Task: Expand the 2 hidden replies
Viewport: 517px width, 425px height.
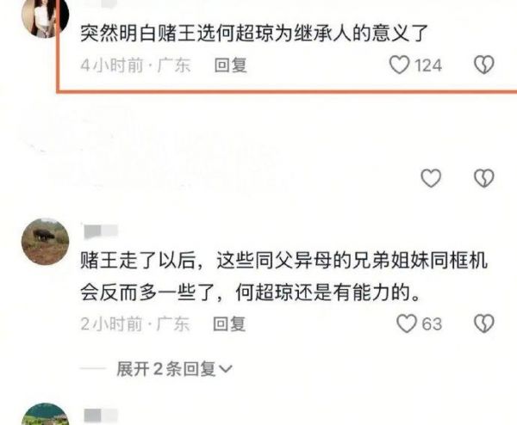Action: click(174, 369)
